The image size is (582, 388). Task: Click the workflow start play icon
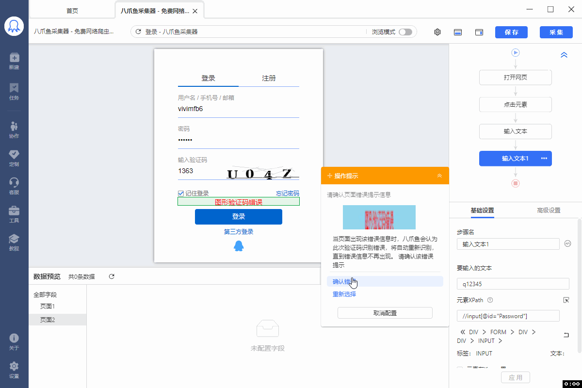click(516, 52)
